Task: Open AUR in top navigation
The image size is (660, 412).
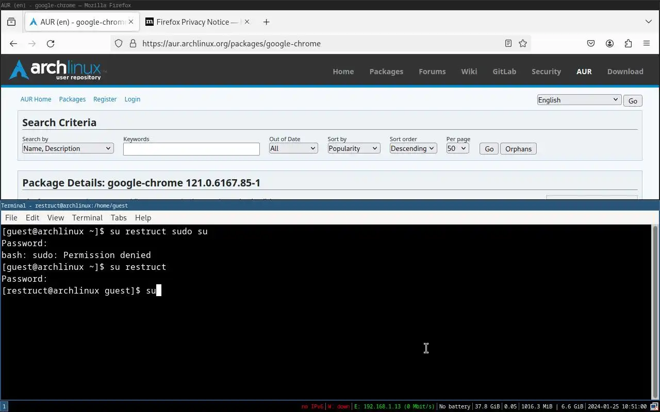Action: click(x=584, y=72)
